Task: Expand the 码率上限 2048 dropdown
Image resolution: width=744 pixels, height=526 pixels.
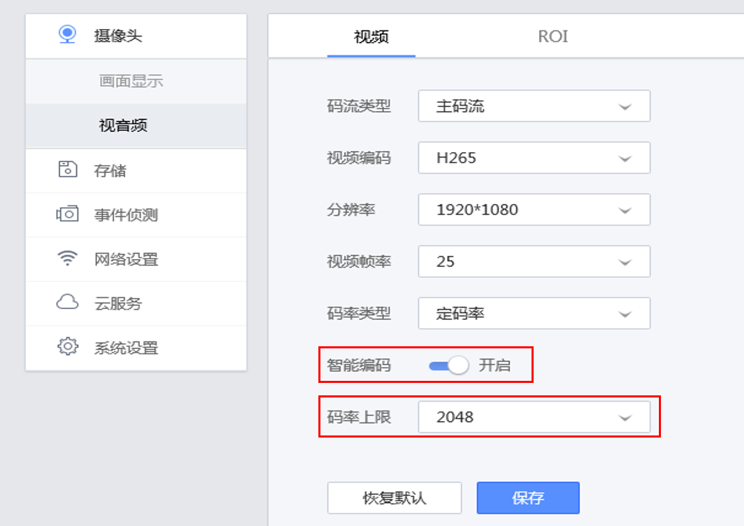Action: tap(534, 417)
